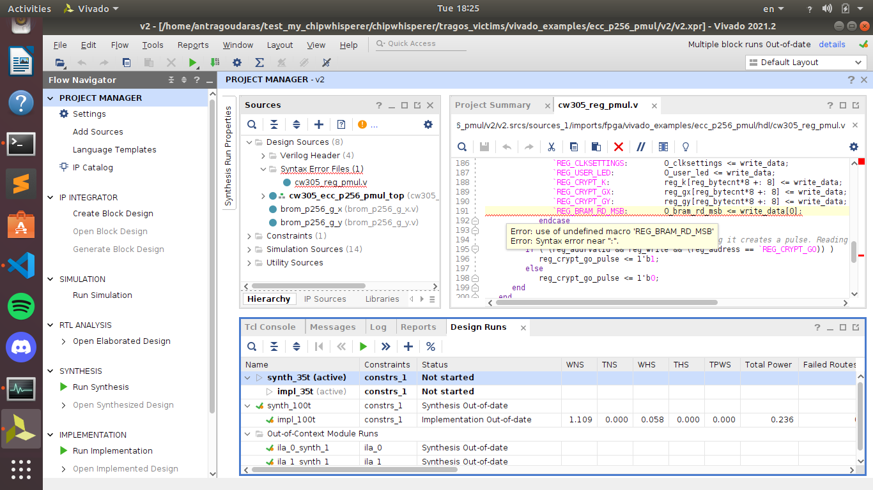This screenshot has width=873, height=490.
Task: Open the Flow menu
Action: click(x=120, y=45)
